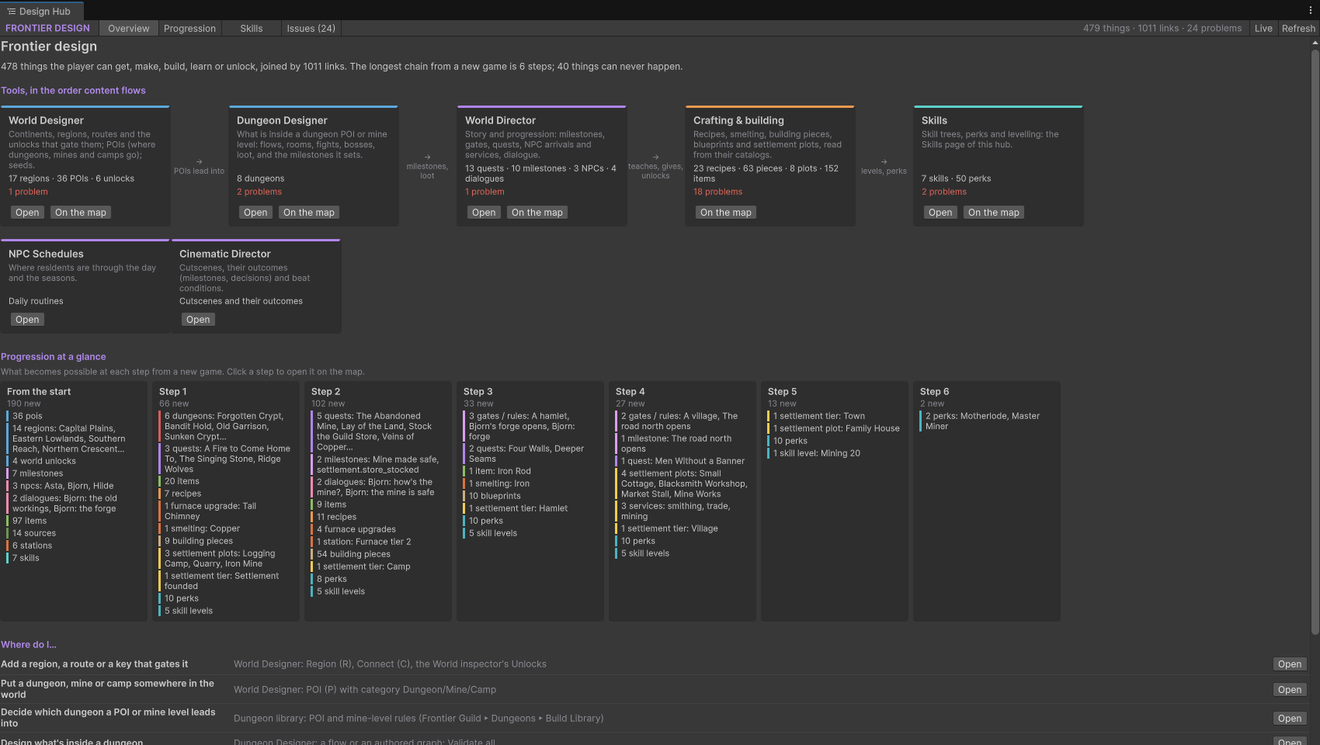1320x745 pixels.
Task: Switch to the Progression tab
Action: tap(189, 29)
